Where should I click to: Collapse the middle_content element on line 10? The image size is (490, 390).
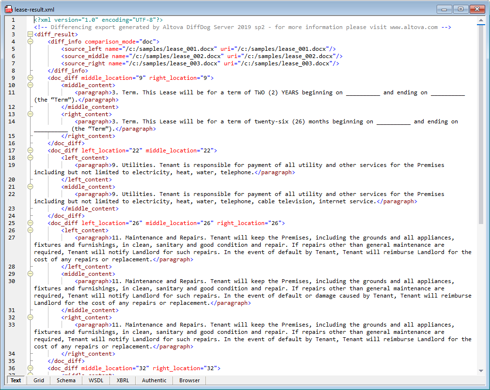pos(30,85)
